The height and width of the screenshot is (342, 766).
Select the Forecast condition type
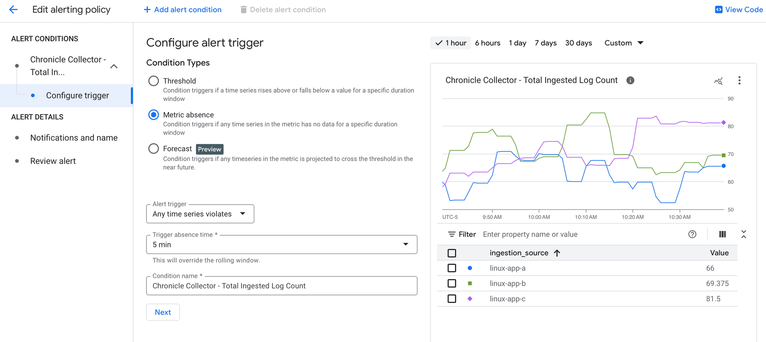pos(154,149)
